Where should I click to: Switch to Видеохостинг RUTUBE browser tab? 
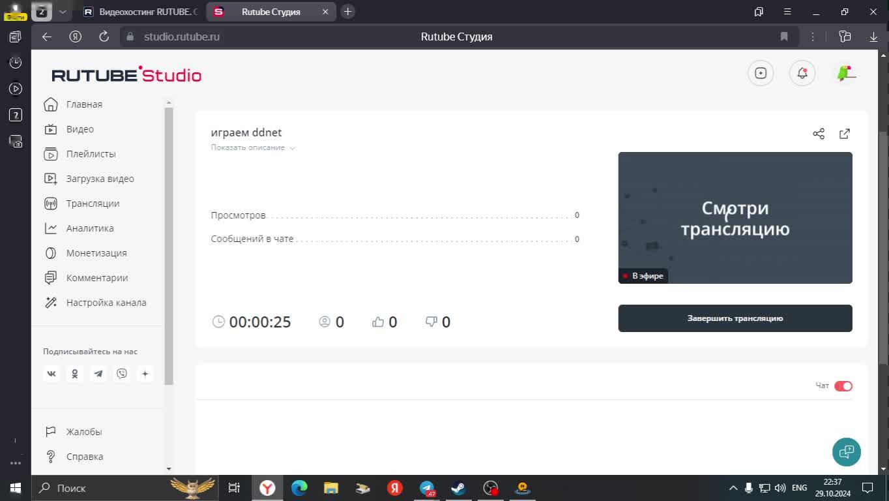[x=140, y=12]
